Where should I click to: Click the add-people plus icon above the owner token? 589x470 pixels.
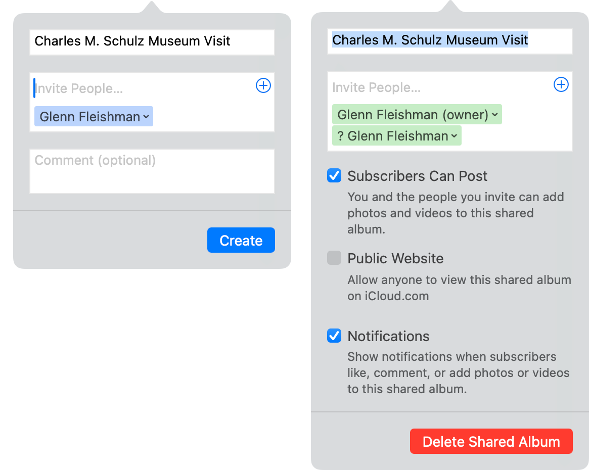[x=561, y=85]
